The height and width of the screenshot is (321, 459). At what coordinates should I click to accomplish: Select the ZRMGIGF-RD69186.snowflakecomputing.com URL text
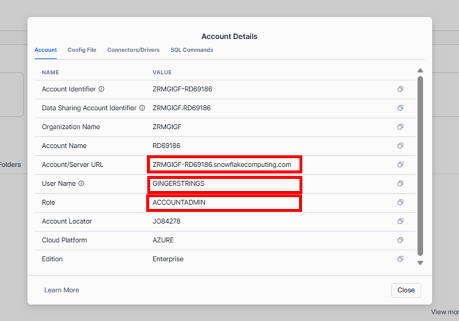(x=222, y=165)
